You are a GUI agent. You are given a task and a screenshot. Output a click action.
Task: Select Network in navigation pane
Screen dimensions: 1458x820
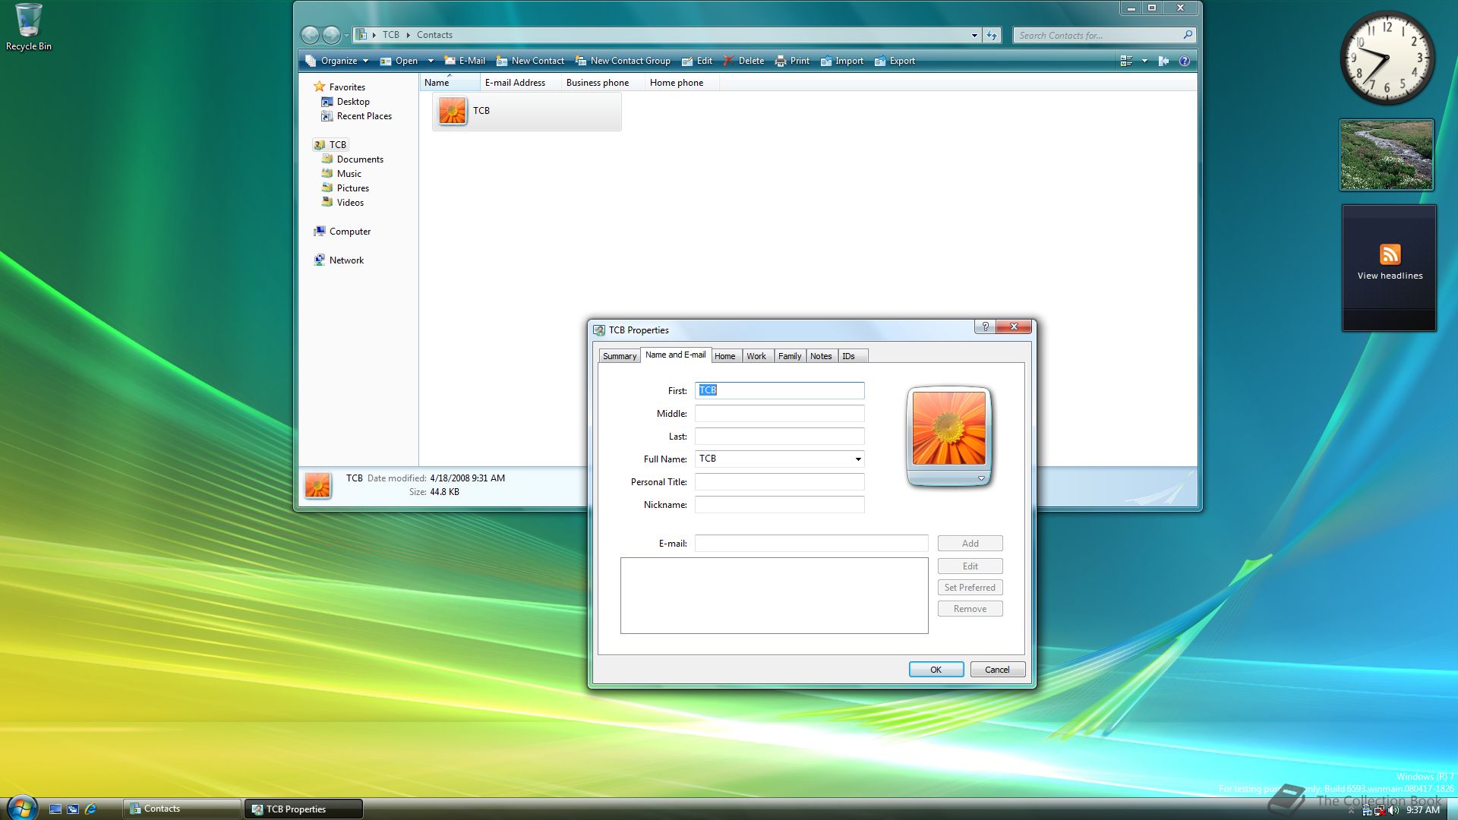click(x=339, y=260)
